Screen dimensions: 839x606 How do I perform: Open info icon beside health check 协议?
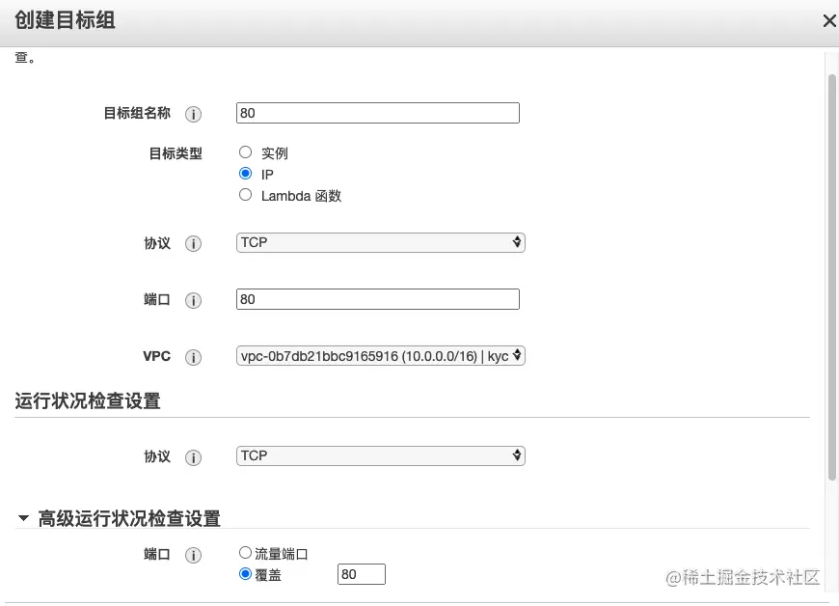point(193,457)
